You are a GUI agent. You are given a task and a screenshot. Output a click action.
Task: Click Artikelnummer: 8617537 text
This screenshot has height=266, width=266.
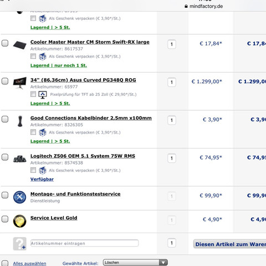57,49
